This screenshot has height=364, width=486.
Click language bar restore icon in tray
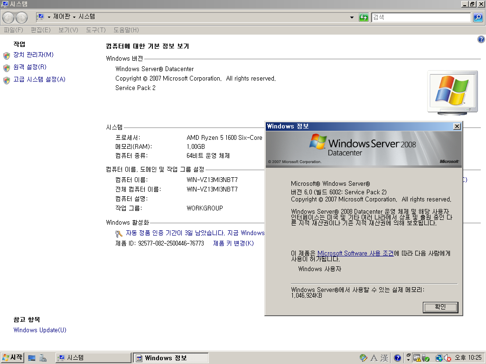[409, 356]
